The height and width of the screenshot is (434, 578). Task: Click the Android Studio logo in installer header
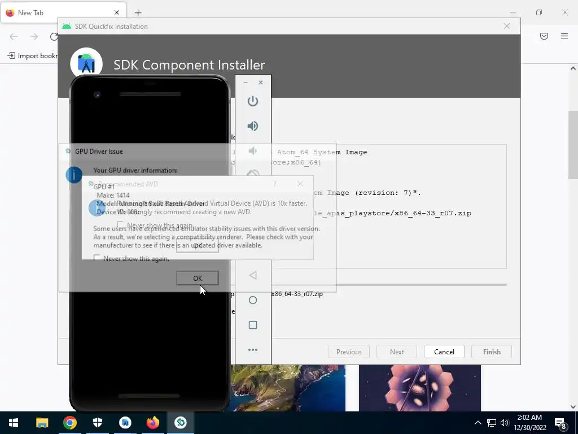(86, 63)
